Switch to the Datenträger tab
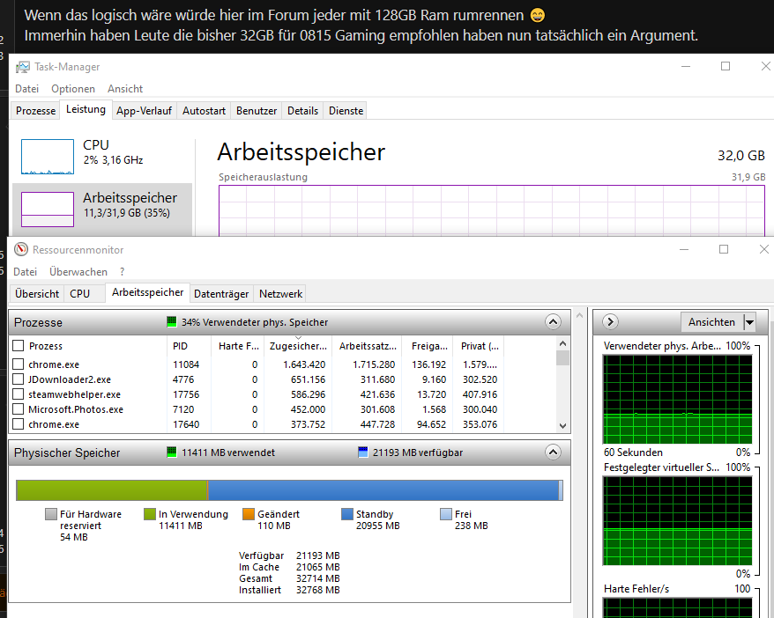 click(221, 294)
